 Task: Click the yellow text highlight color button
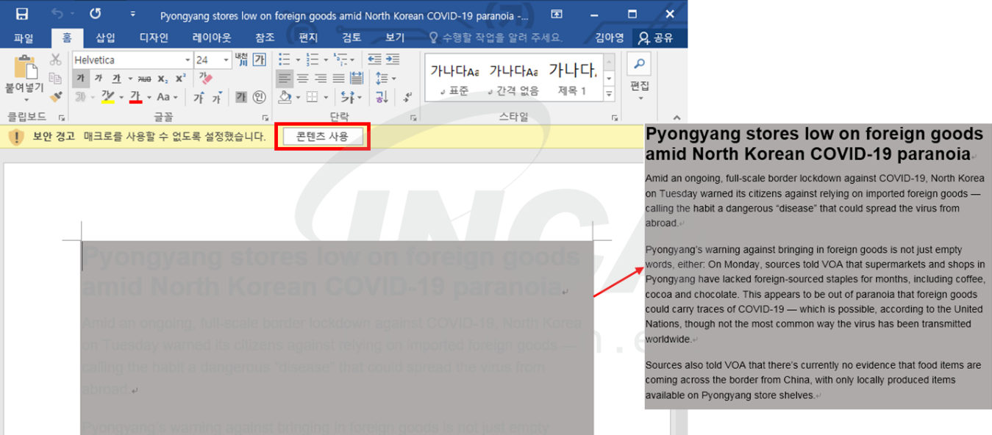pyautogui.click(x=107, y=97)
